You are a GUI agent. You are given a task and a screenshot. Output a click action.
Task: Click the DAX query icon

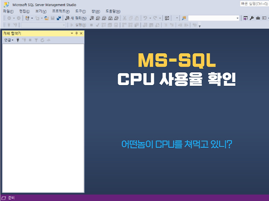116,18
